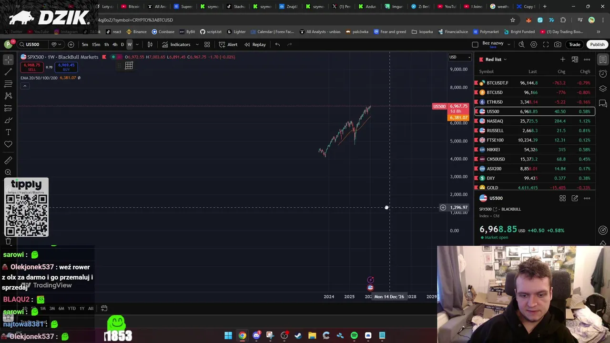This screenshot has height=343, width=610.
Task: Open the indicator templates grid
Action: [207, 44]
